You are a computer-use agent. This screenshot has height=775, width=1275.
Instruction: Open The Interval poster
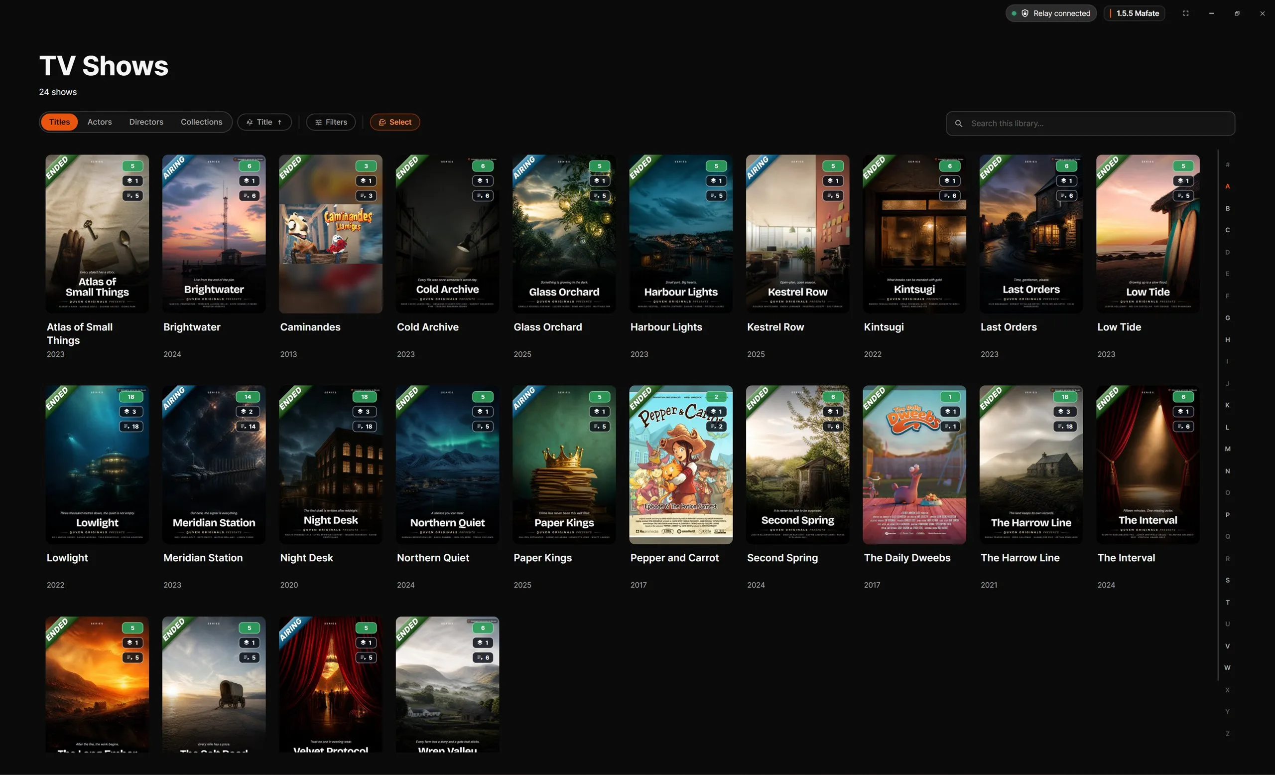1147,465
